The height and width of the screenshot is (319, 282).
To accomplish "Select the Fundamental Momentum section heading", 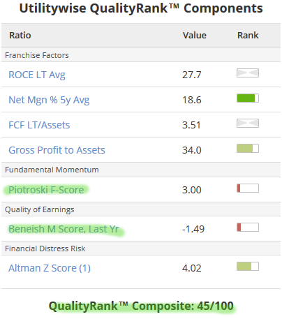I will (52, 170).
